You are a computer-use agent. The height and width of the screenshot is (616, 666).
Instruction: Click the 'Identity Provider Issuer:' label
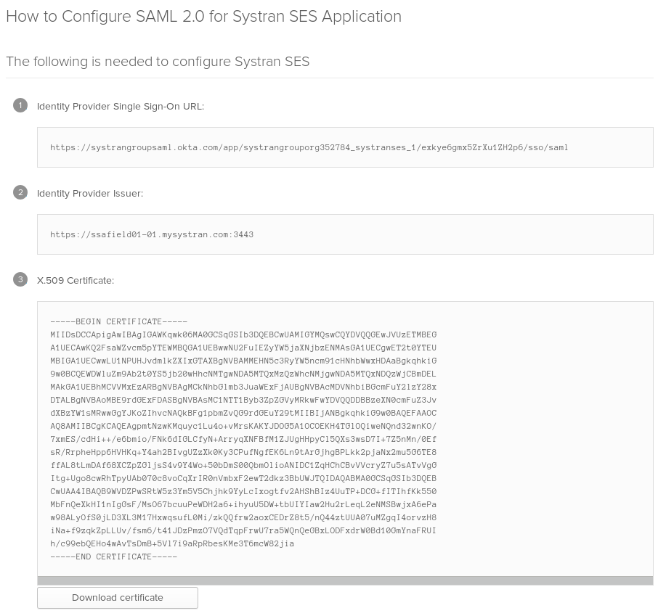(90, 194)
